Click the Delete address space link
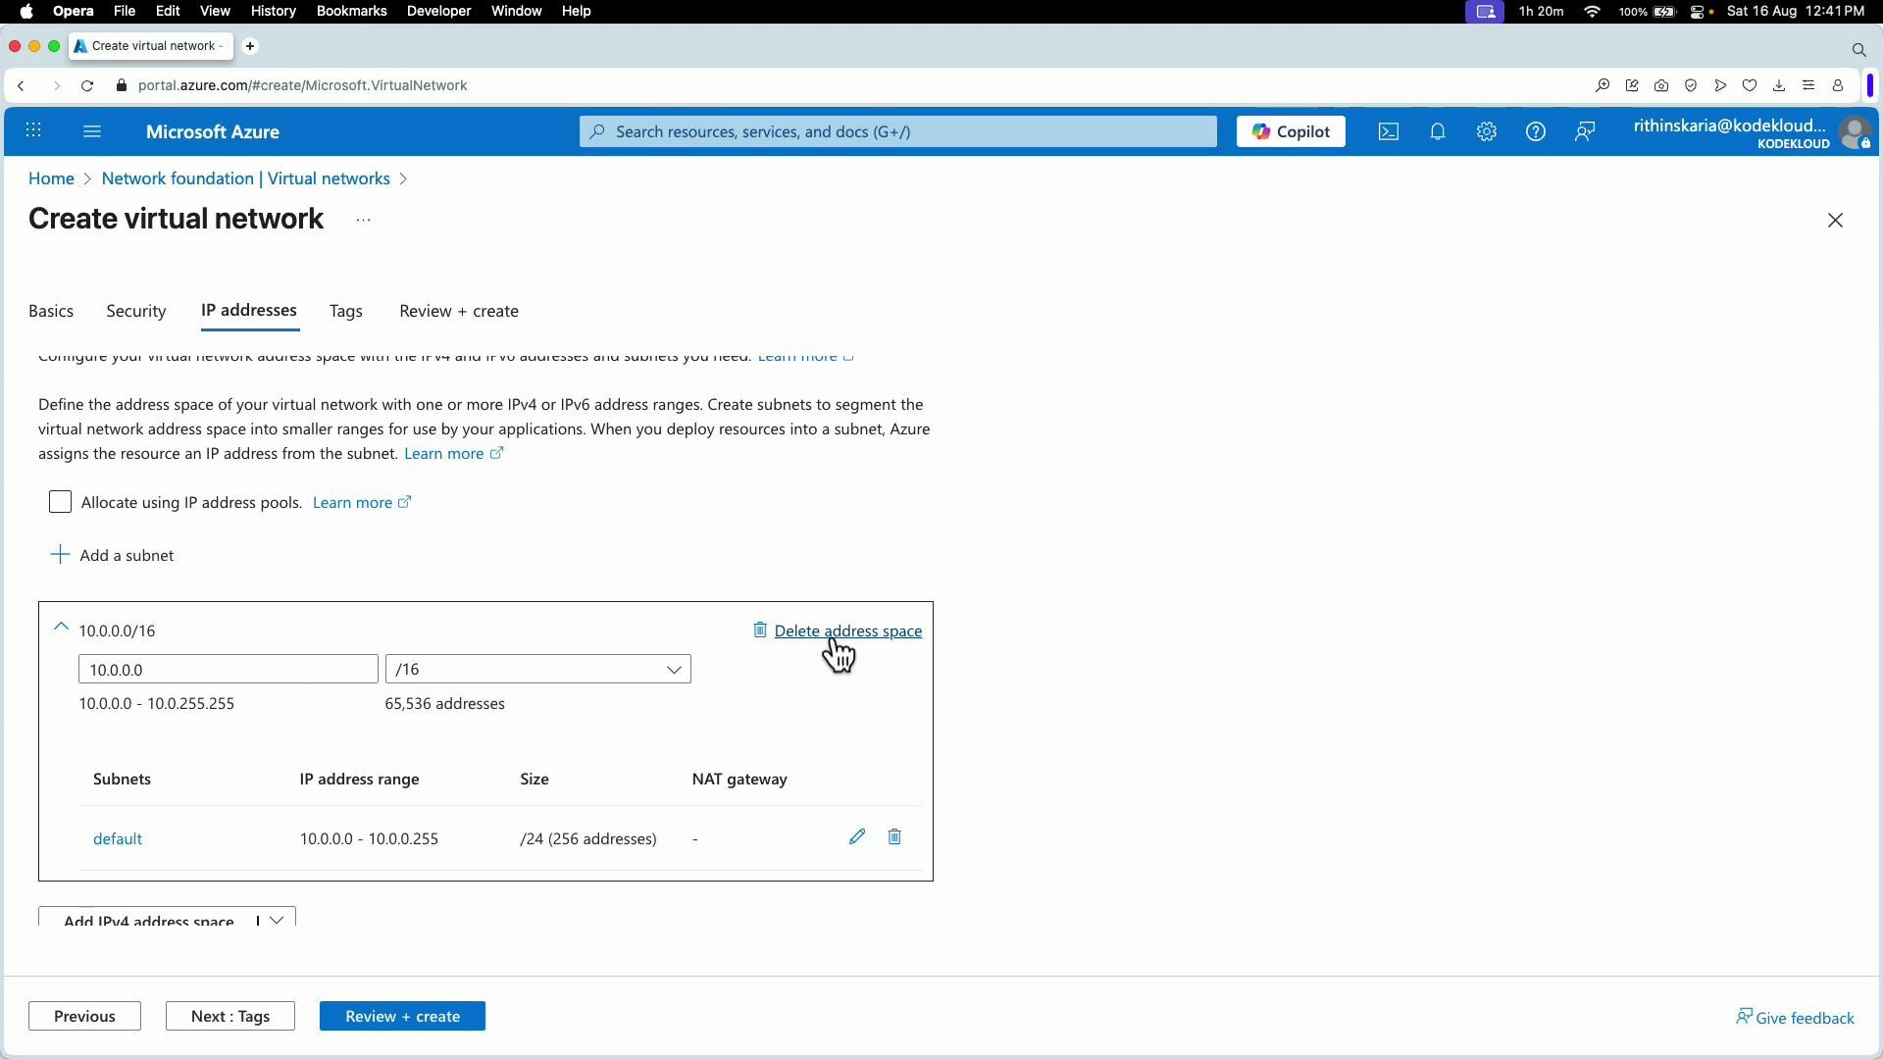 pyautogui.click(x=847, y=630)
